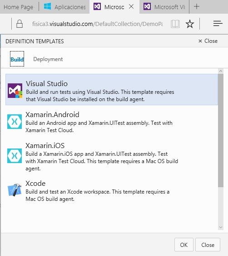Confirm selection with the OK button
The image size is (228, 256).
(x=184, y=245)
